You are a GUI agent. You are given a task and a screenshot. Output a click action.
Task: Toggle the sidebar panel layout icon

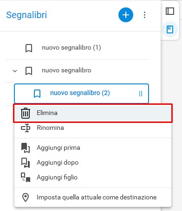(170, 11)
